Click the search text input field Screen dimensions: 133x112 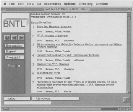[x=27, y=103]
